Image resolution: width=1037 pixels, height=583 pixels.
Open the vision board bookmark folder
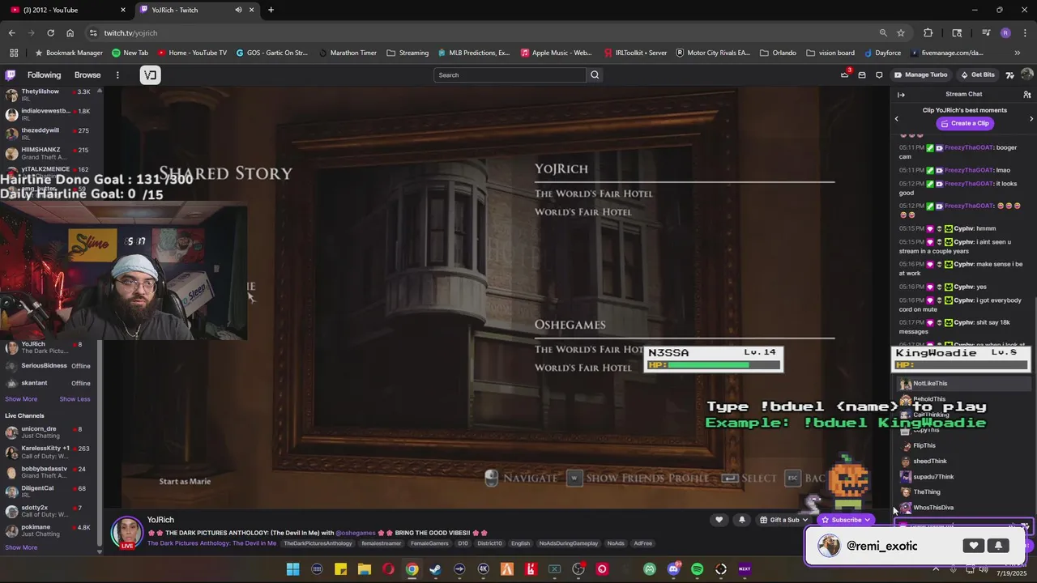point(830,53)
